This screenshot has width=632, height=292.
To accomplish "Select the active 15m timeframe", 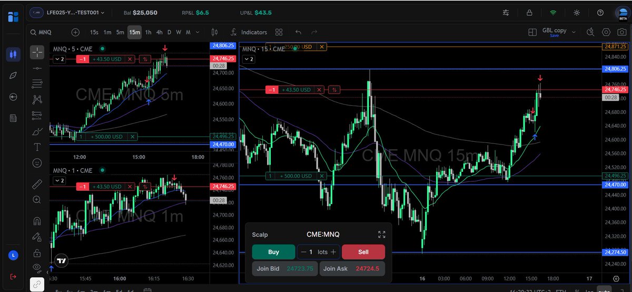I will point(135,32).
